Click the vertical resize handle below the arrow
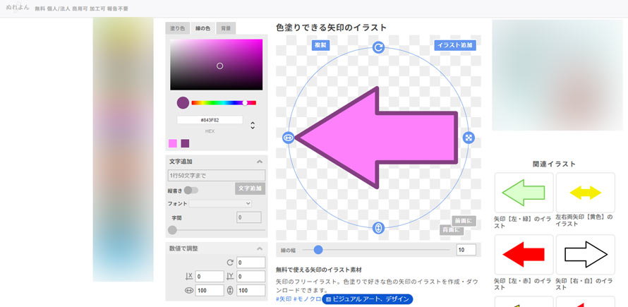Viewport: 628px width, 307px height. coord(378,228)
